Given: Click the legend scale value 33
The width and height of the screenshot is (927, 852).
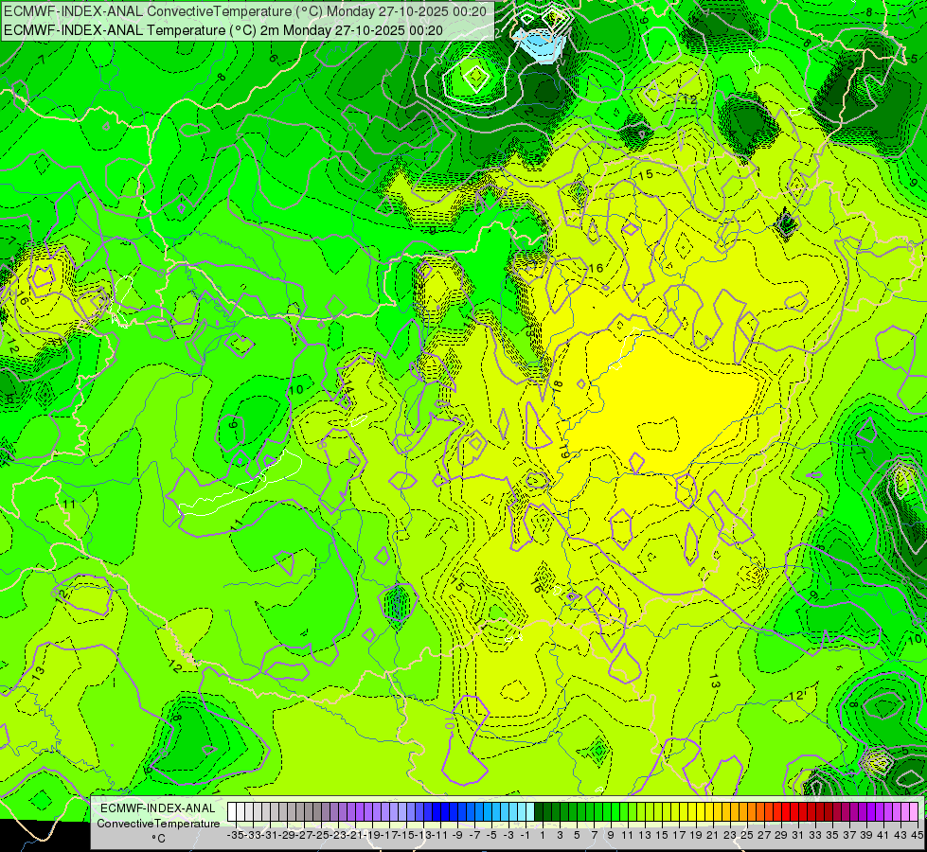Looking at the screenshot, I should tap(815, 835).
